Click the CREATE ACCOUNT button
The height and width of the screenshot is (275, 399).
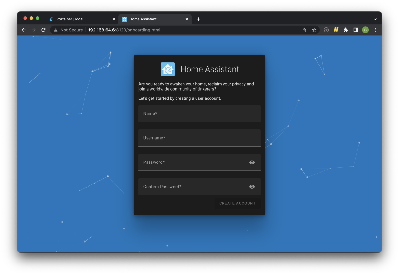(237, 203)
